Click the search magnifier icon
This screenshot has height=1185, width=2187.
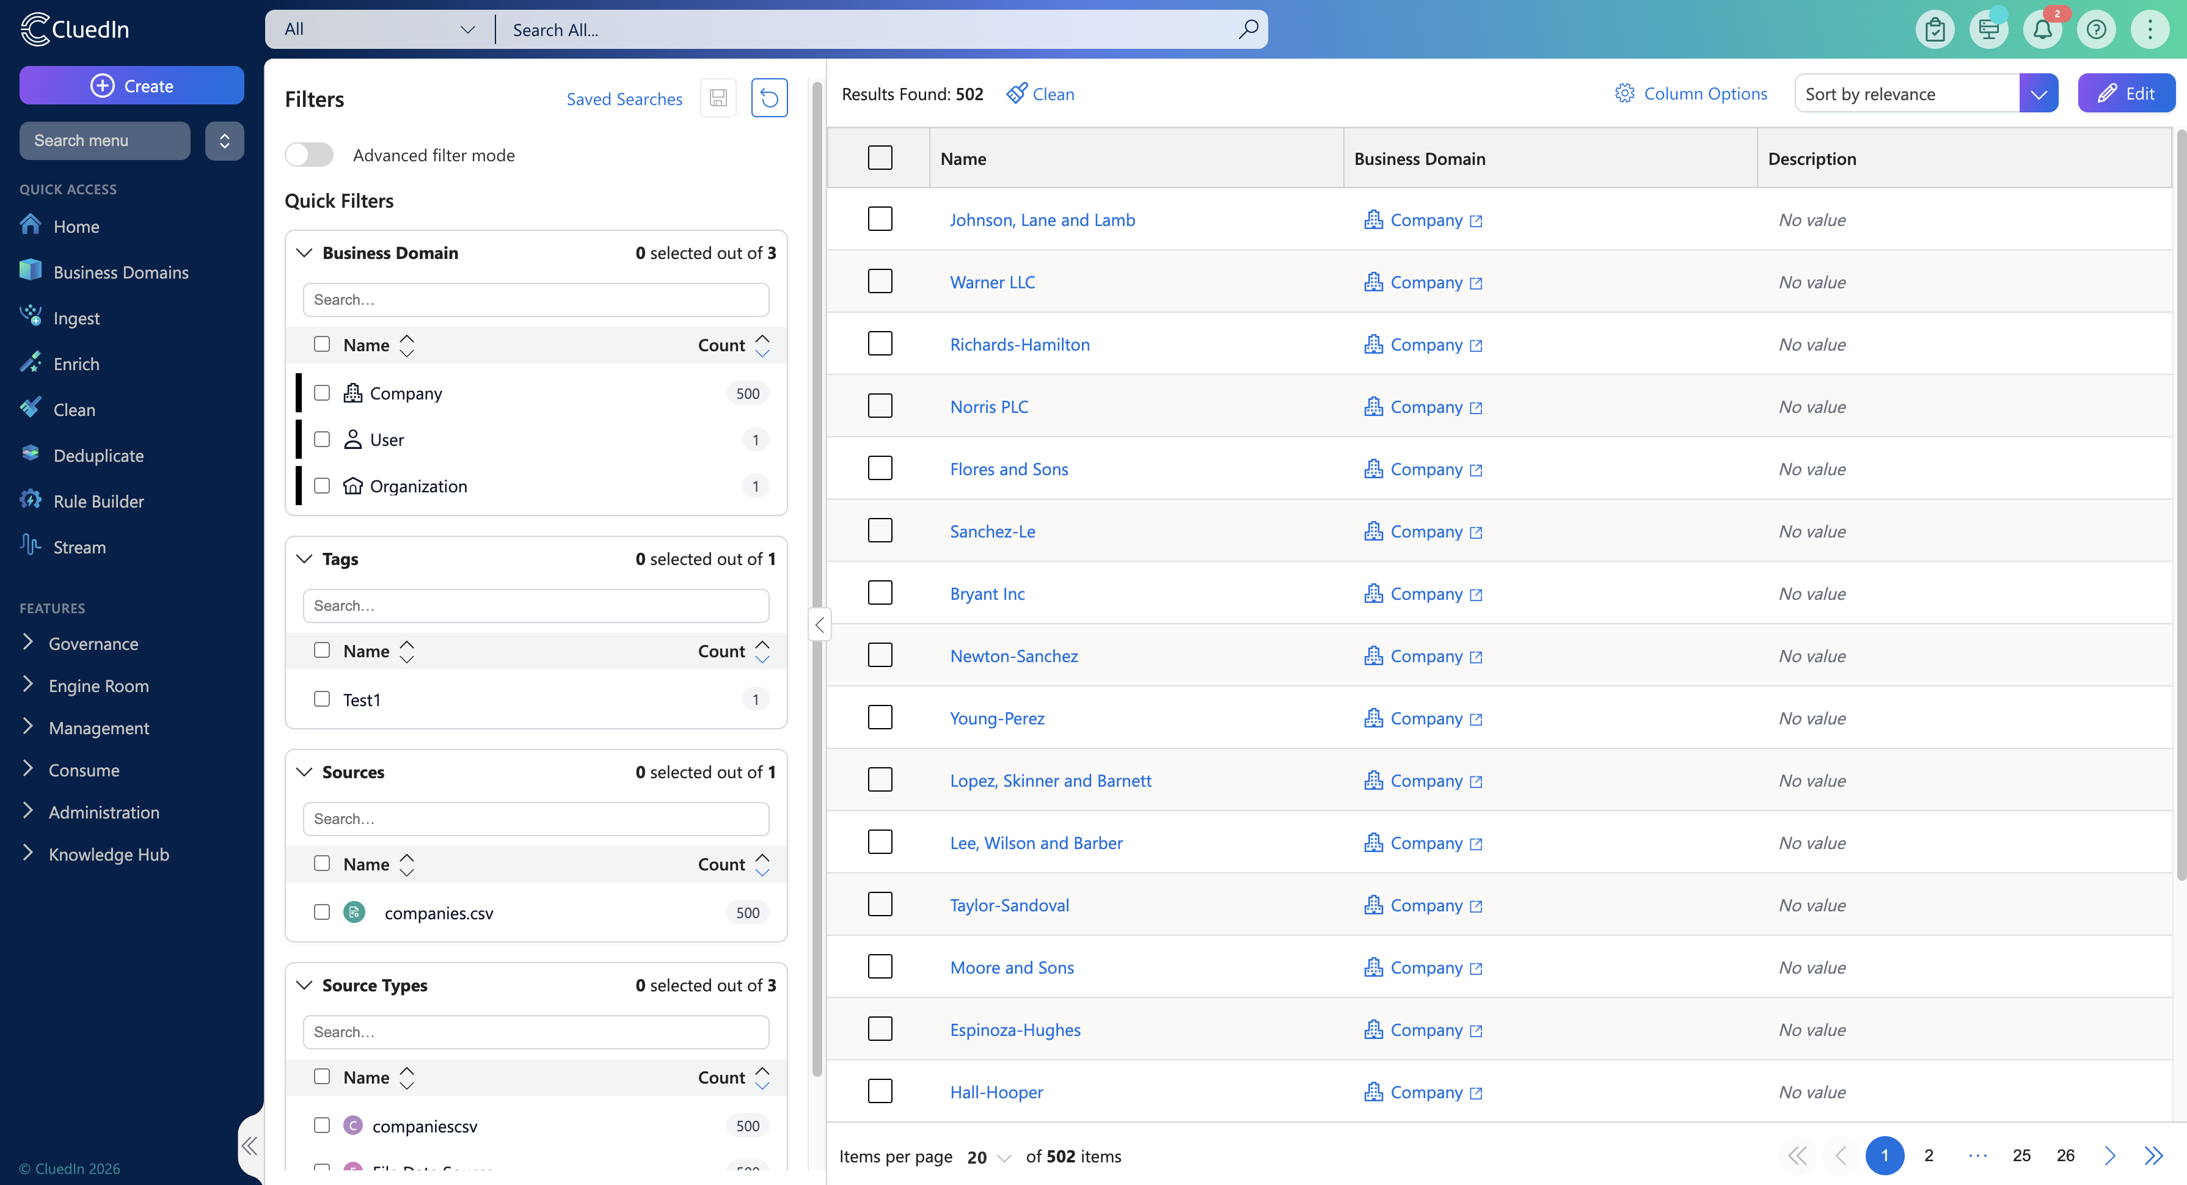pos(1247,30)
